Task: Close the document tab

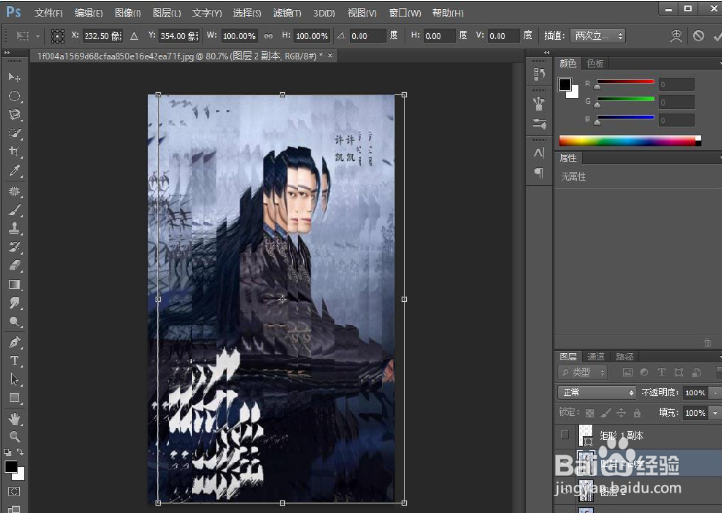Action: [330, 55]
